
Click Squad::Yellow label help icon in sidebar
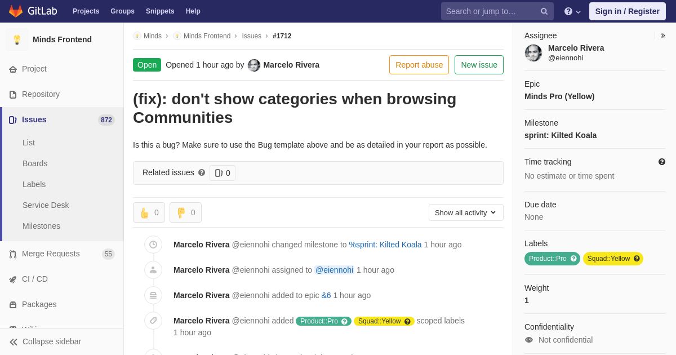(x=637, y=259)
